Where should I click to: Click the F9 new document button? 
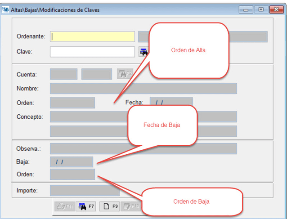coord(110,206)
